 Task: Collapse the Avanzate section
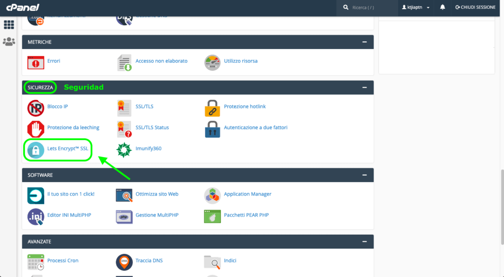point(364,242)
